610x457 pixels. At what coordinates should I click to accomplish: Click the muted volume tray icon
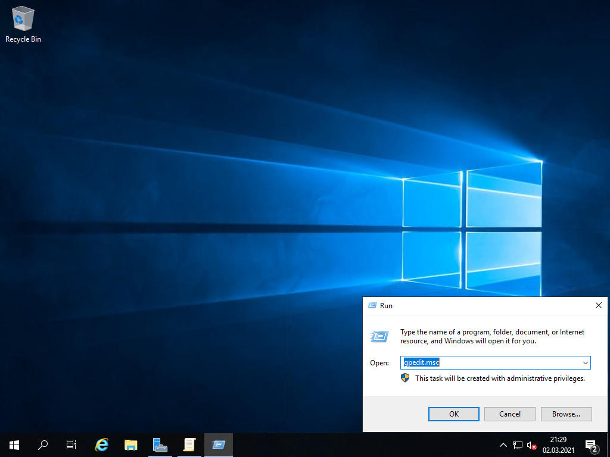[x=532, y=445]
